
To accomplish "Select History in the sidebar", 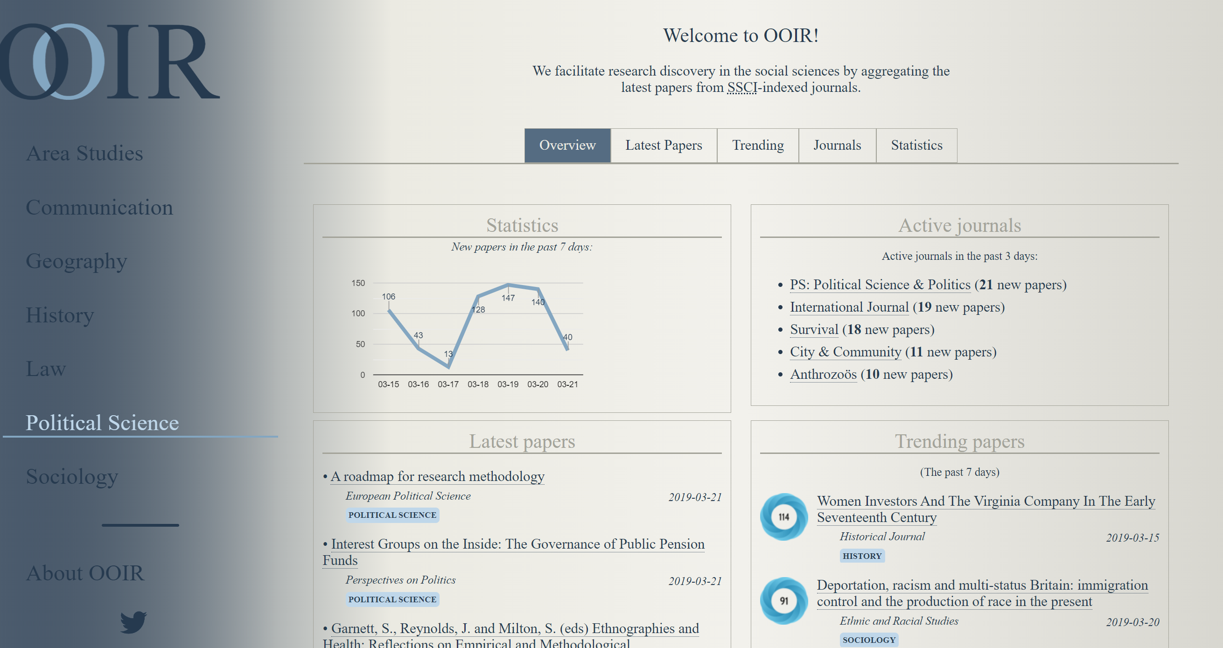I will click(x=60, y=315).
